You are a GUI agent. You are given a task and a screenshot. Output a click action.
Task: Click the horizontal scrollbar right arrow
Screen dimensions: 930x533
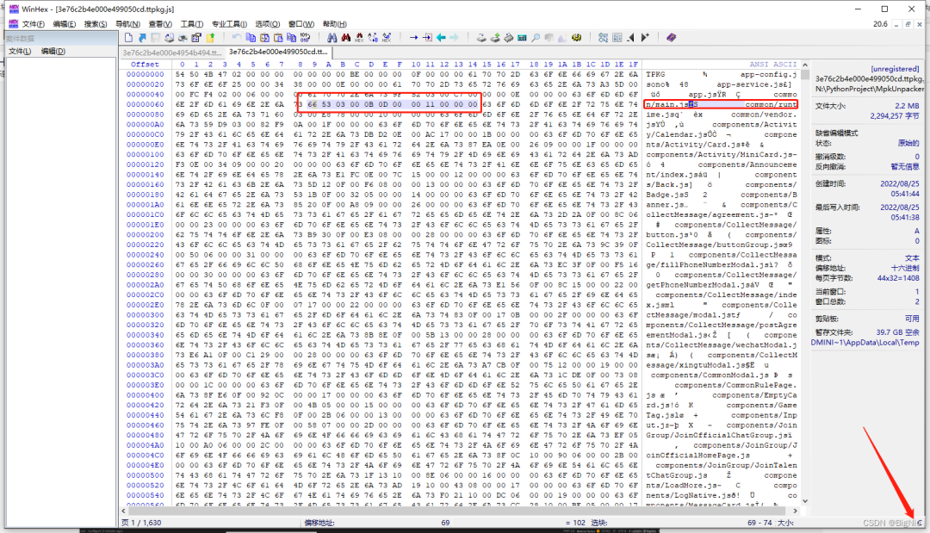click(x=796, y=510)
